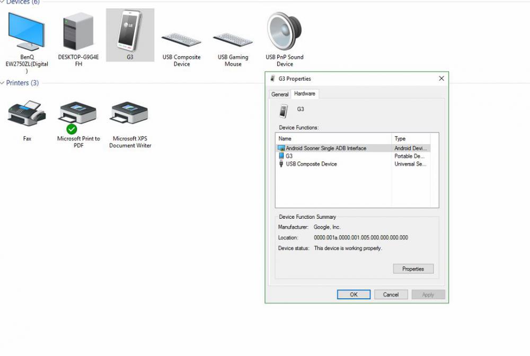Click the G3 phone device icon
Image resolution: width=530 pixels, height=356 pixels.
(130, 33)
